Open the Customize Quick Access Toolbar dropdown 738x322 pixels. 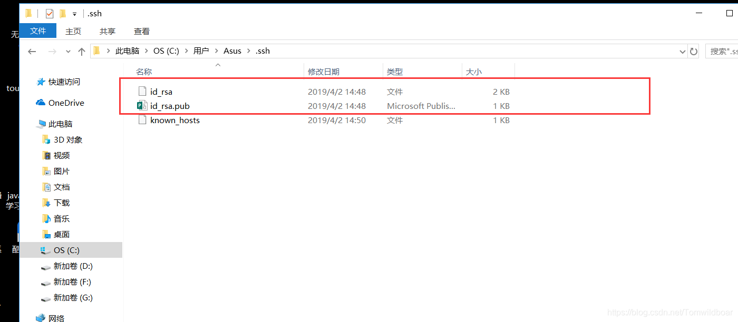75,14
